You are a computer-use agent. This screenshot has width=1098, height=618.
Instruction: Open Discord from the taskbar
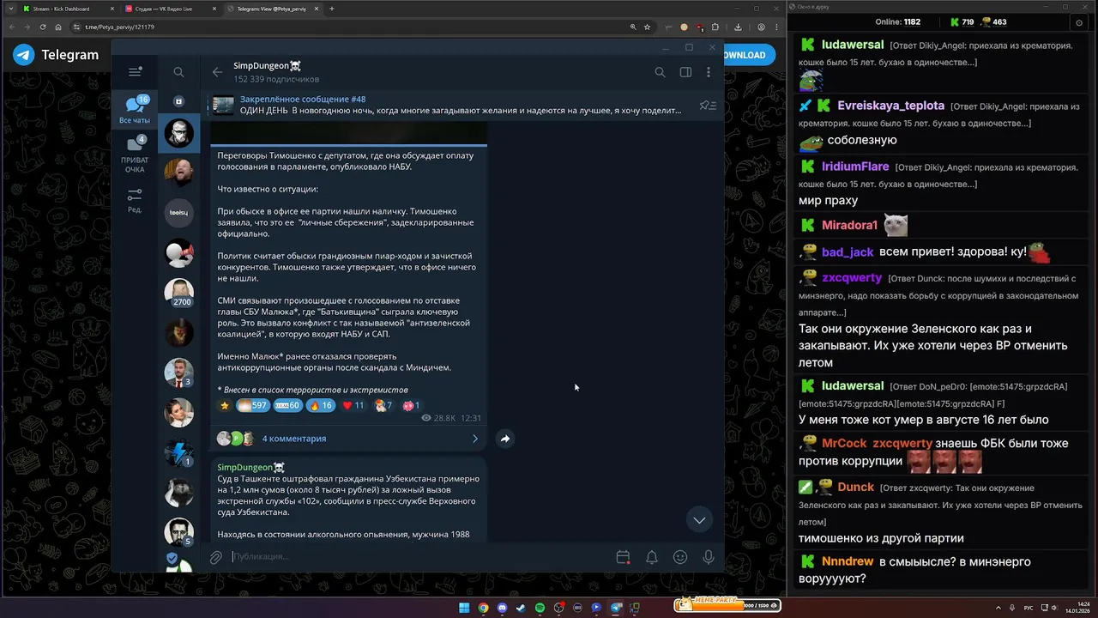pos(502,608)
